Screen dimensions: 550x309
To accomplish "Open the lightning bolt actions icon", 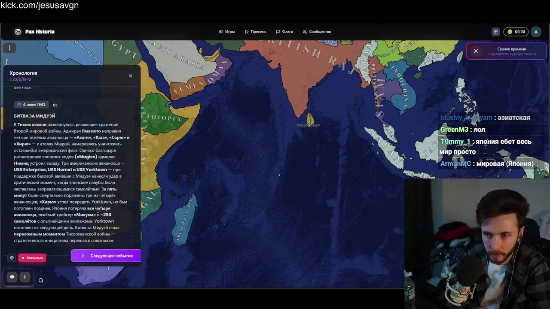I will 24,277.
